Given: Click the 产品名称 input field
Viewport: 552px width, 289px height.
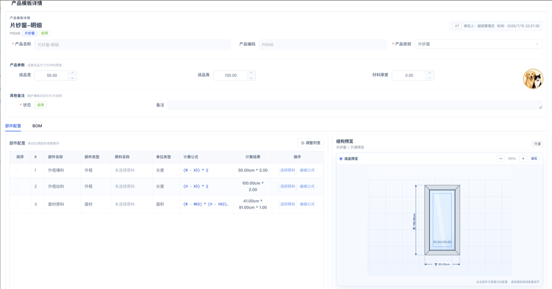Looking at the screenshot, I should [x=132, y=45].
